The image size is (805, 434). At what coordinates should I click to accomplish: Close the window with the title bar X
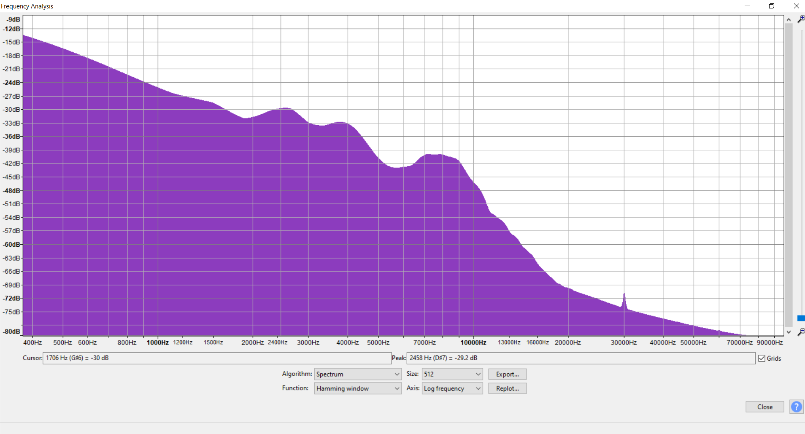point(796,6)
